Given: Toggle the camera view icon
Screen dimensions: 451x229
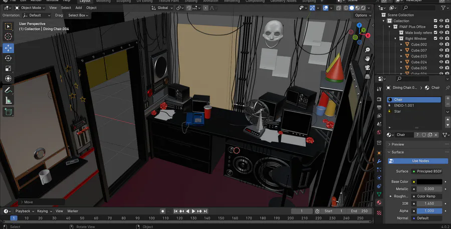Looking at the screenshot, I should point(367,67).
